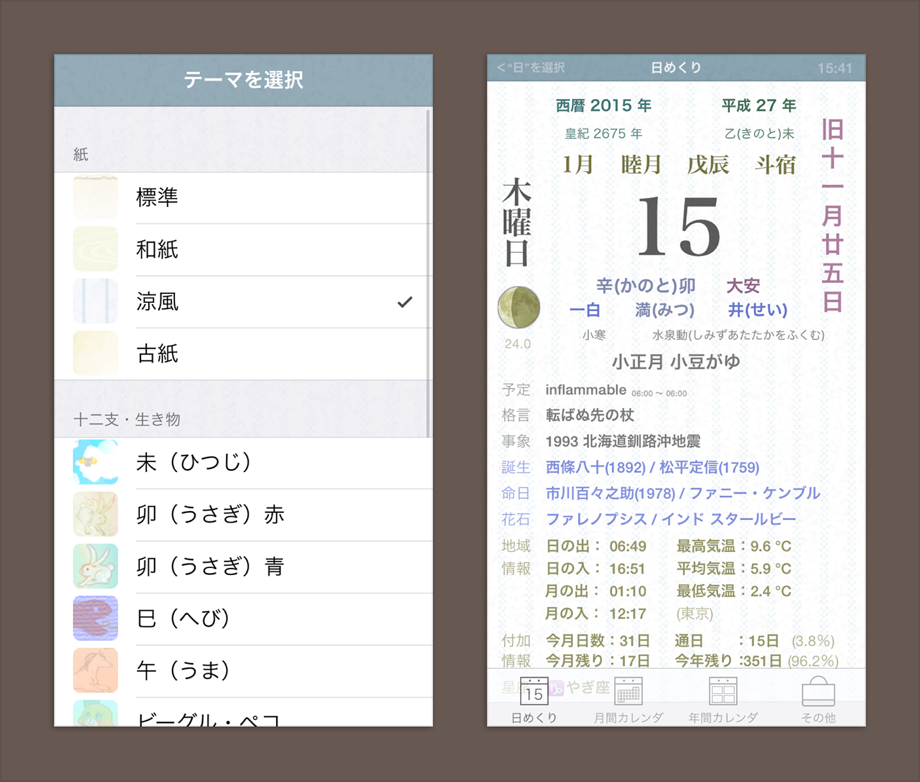Open the 月間カレンダ monthly calendar tab
The image size is (920, 782).
tap(628, 700)
